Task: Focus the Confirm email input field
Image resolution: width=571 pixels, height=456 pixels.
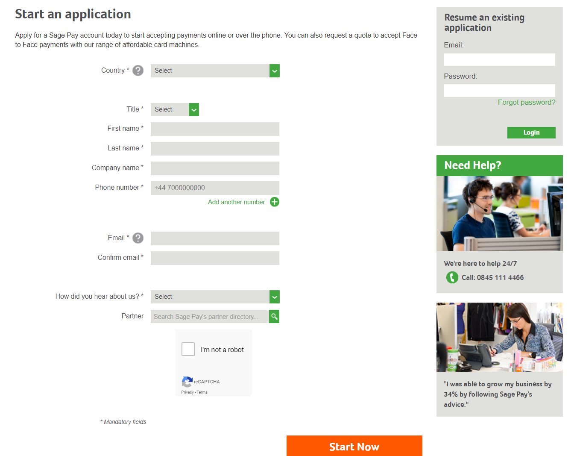Action: 215,258
